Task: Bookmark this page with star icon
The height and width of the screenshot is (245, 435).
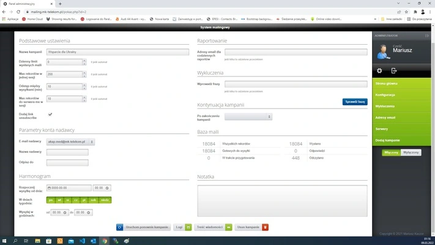Action: [x=406, y=12]
